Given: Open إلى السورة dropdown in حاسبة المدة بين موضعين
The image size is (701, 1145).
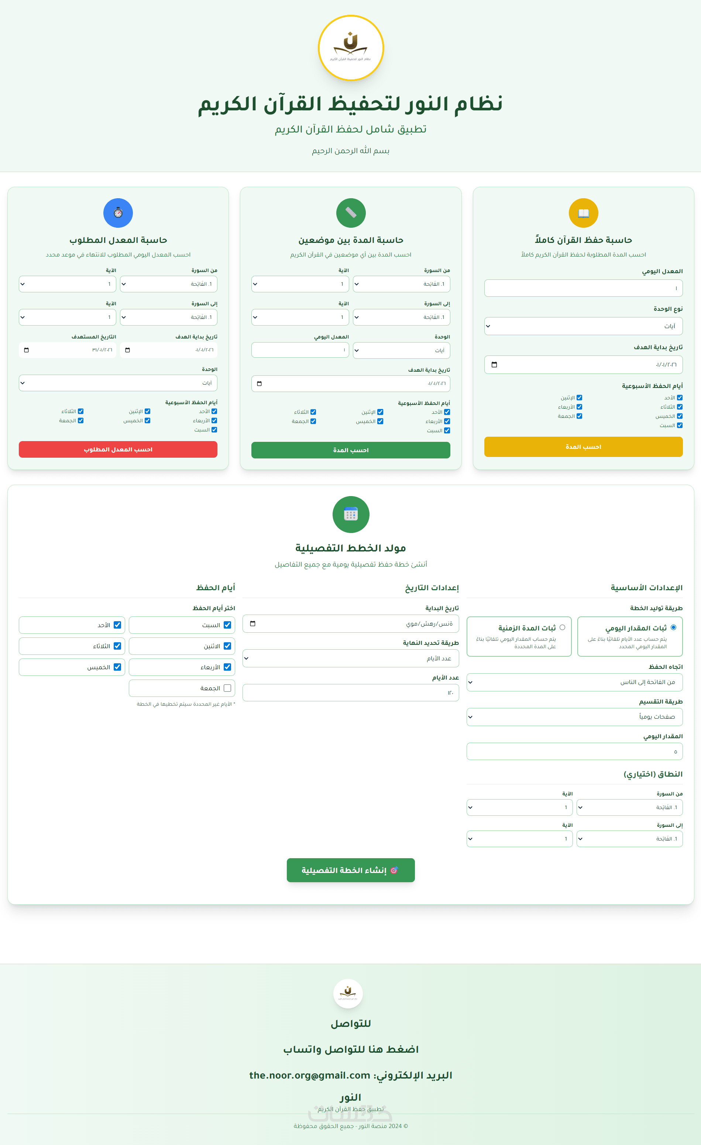Looking at the screenshot, I should click(x=401, y=317).
